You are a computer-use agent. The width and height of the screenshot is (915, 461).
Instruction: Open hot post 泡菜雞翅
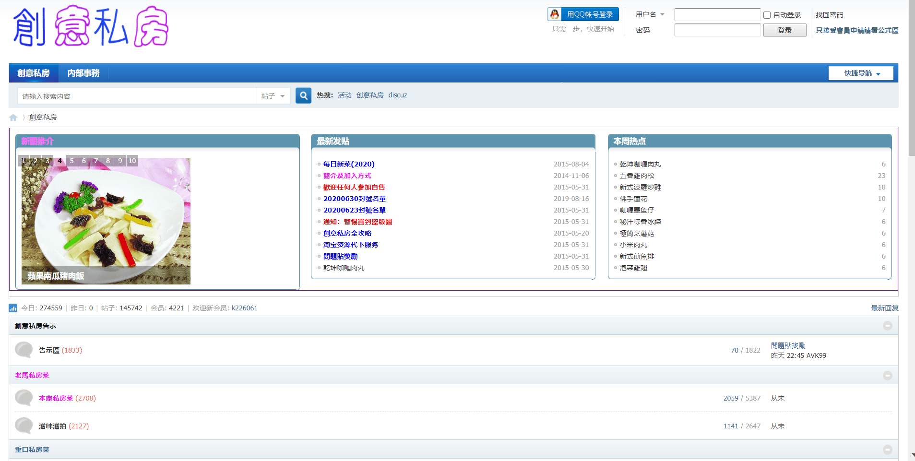[633, 268]
